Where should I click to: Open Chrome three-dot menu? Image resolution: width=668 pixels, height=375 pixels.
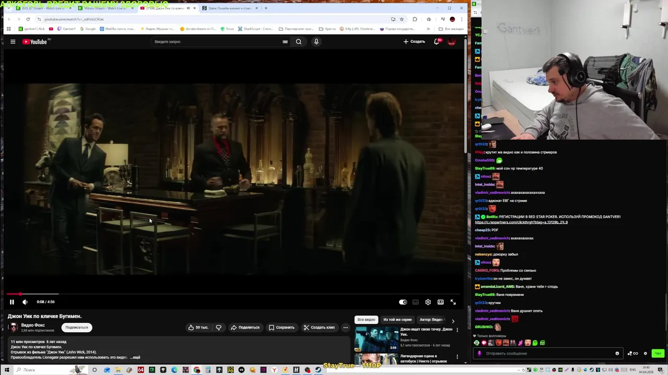pos(462,19)
